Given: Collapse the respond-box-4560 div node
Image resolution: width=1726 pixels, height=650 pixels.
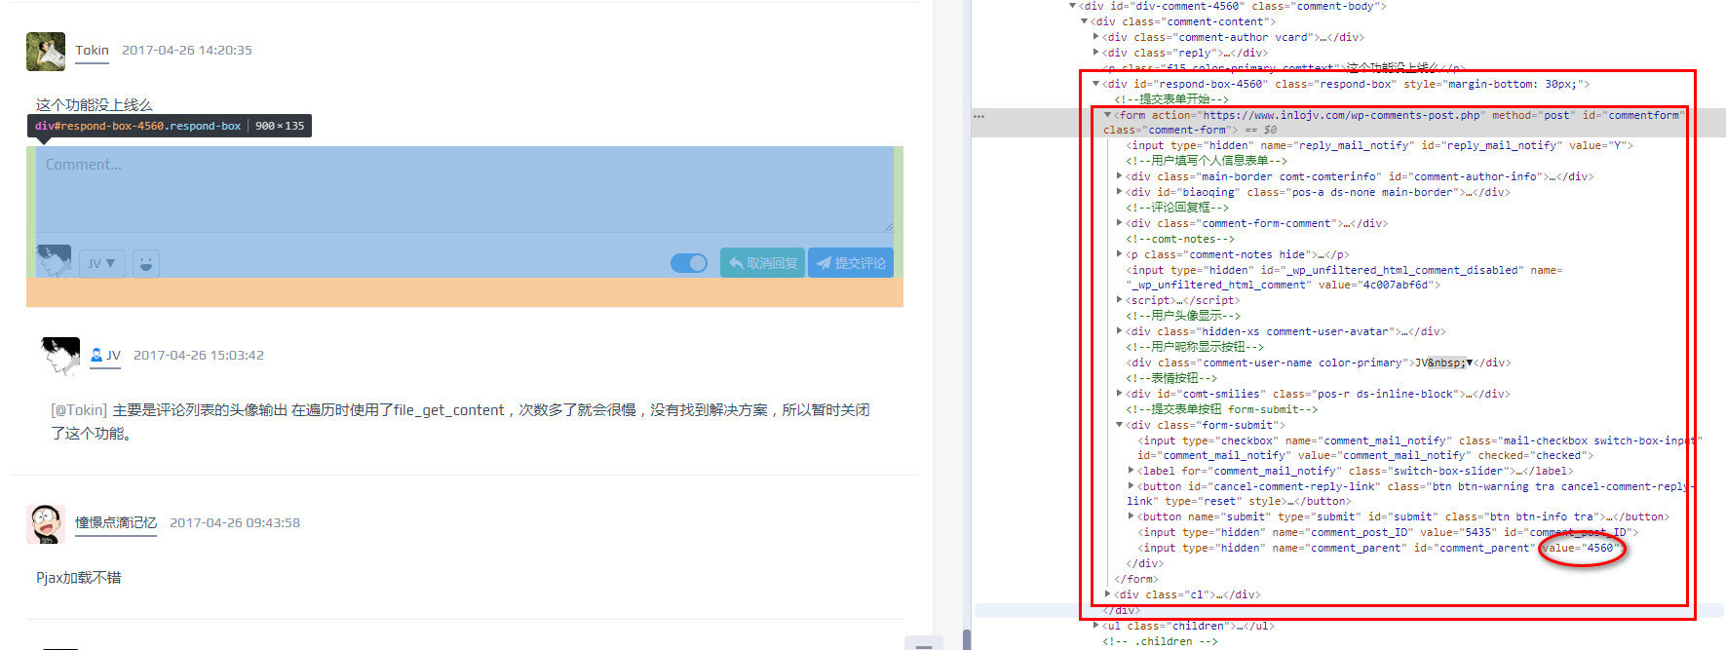Looking at the screenshot, I should (x=1096, y=84).
